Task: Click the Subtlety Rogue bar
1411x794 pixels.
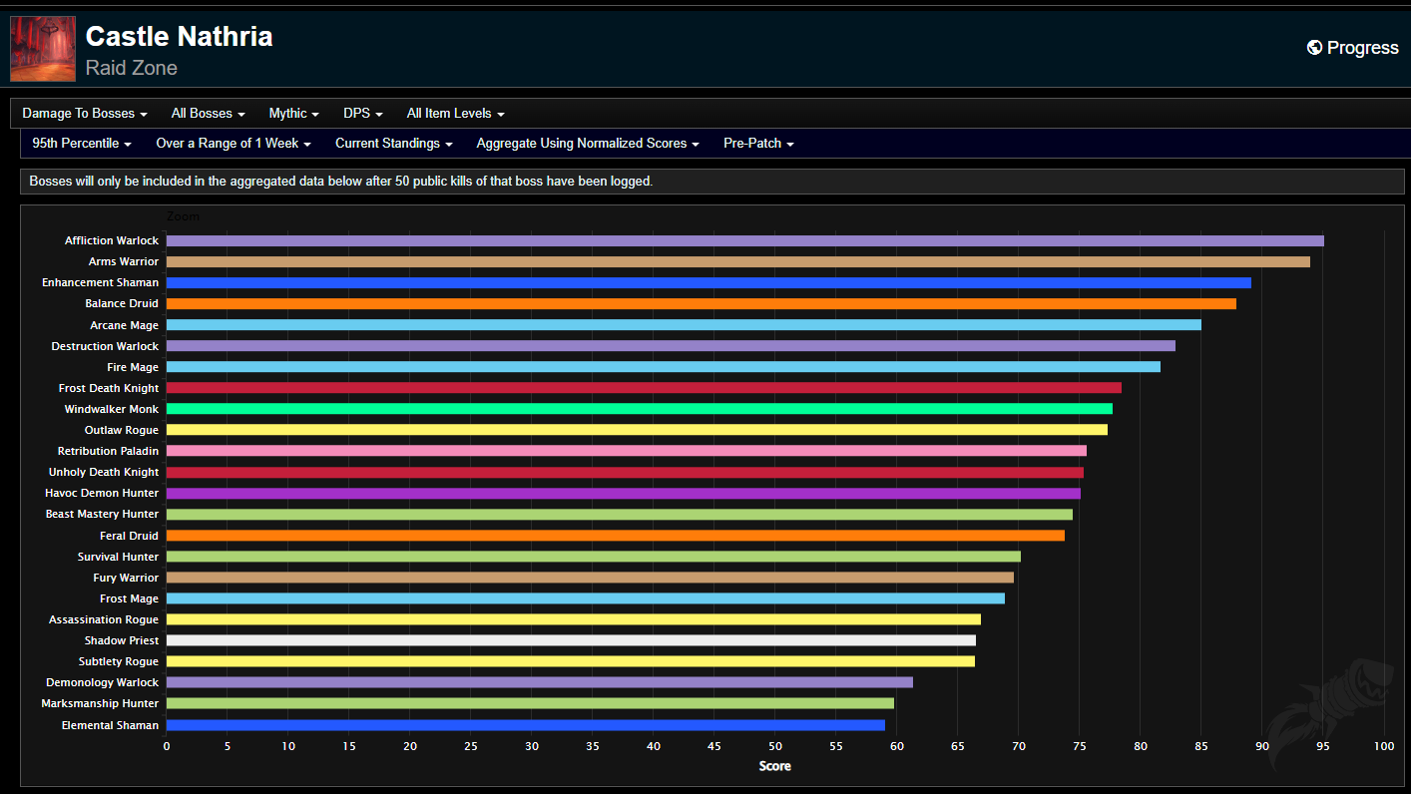Action: click(571, 661)
